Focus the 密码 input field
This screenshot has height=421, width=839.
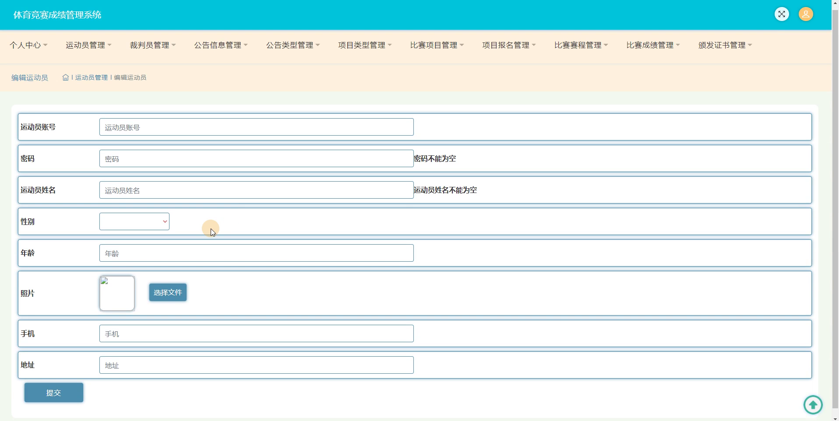pos(257,158)
